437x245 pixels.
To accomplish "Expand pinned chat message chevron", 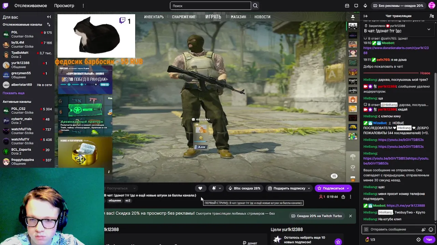I will point(429,30).
